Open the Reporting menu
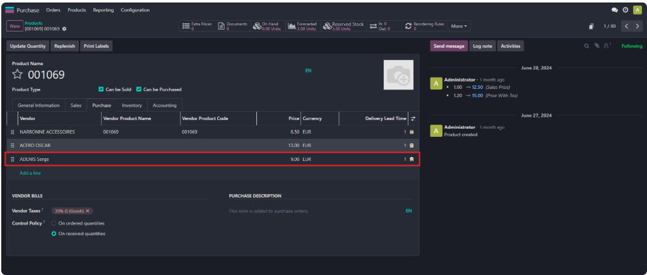This screenshot has width=647, height=275. point(102,10)
